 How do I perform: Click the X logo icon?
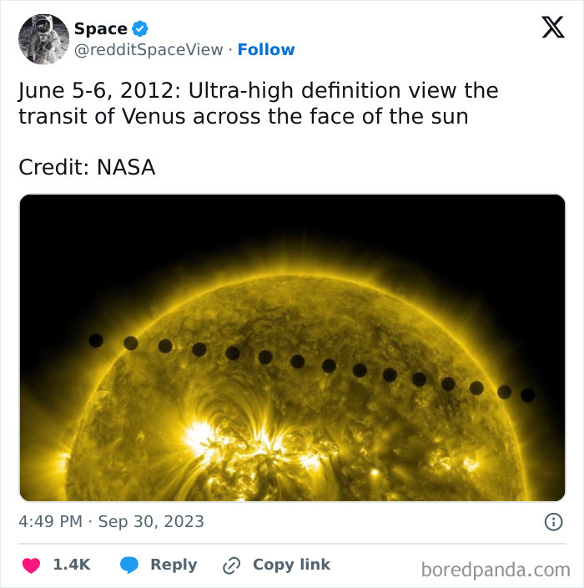coord(552,28)
